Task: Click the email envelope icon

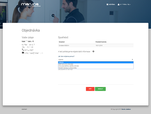Action: point(23,53)
